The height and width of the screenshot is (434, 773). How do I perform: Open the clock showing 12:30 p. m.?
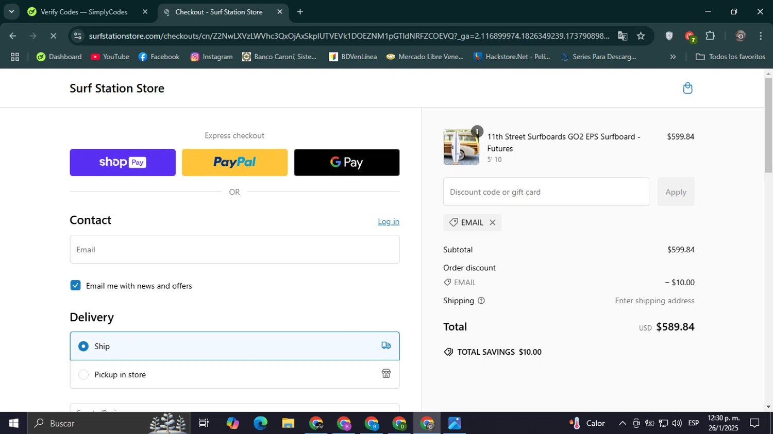(723, 423)
